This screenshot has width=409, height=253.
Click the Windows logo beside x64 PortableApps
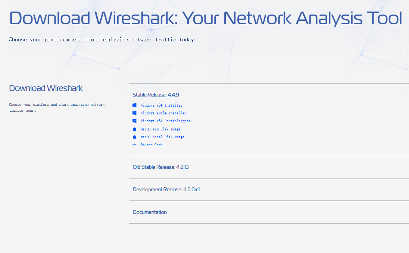[134, 121]
